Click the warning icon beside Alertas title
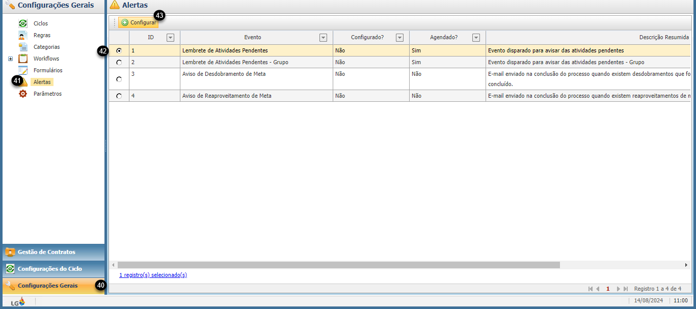The height and width of the screenshot is (309, 696). tap(115, 5)
